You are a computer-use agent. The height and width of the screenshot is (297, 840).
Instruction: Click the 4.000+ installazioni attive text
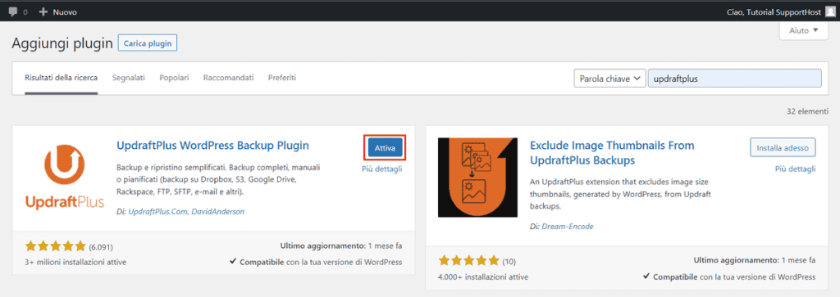coord(483,277)
